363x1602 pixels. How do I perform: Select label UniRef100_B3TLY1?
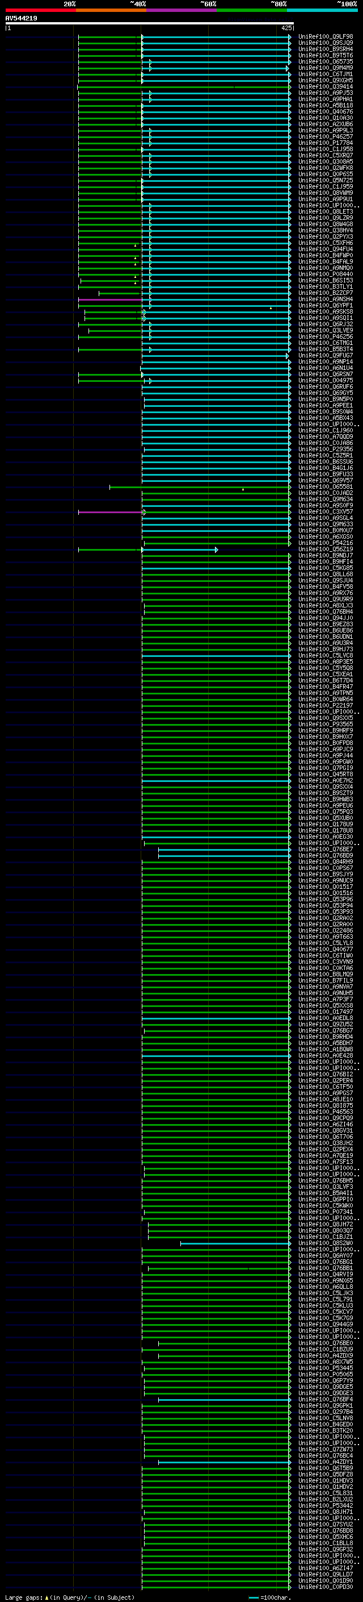click(x=326, y=286)
